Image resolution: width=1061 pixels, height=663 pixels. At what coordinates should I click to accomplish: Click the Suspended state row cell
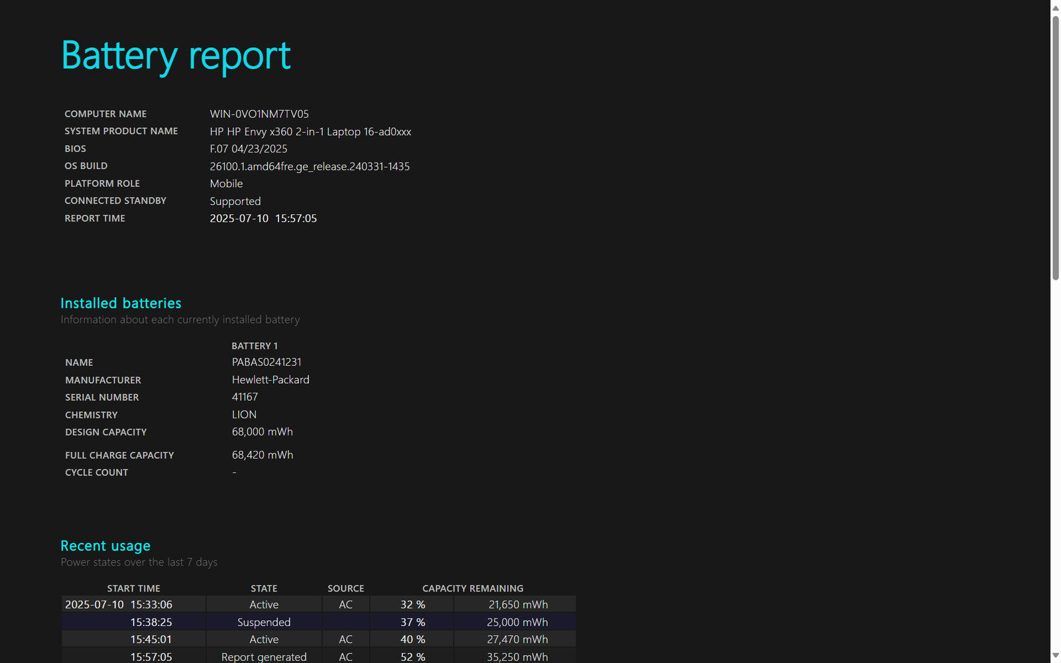pos(264,622)
